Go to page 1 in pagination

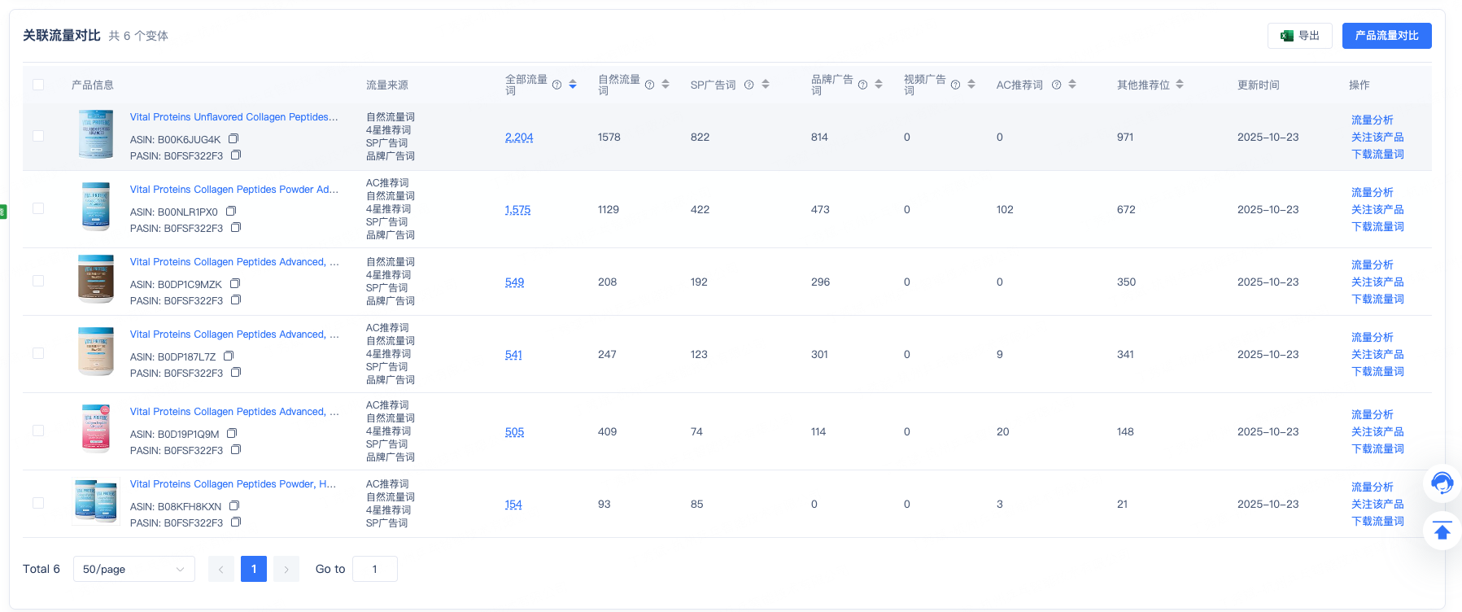click(x=254, y=569)
